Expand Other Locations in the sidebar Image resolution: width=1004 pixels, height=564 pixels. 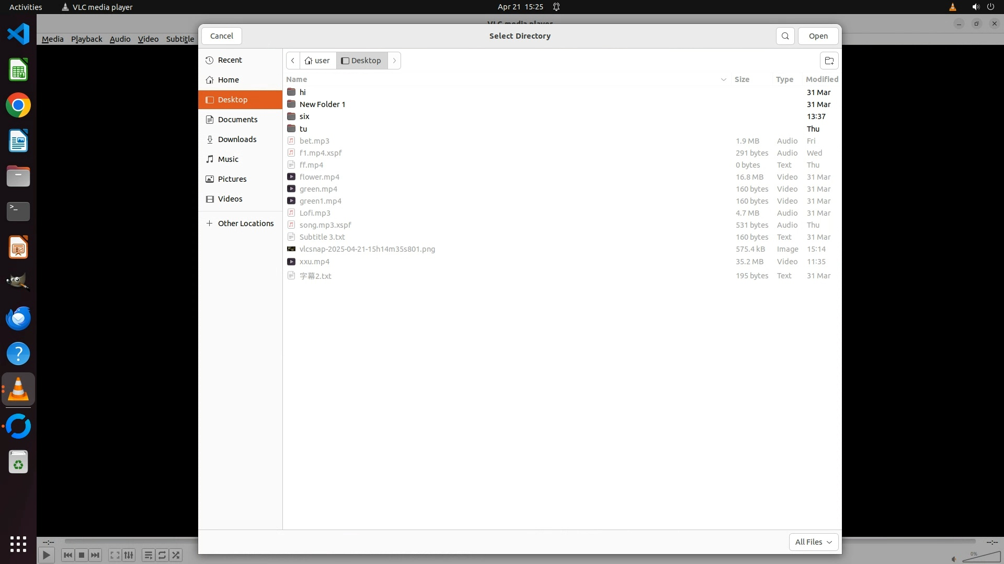(x=245, y=224)
